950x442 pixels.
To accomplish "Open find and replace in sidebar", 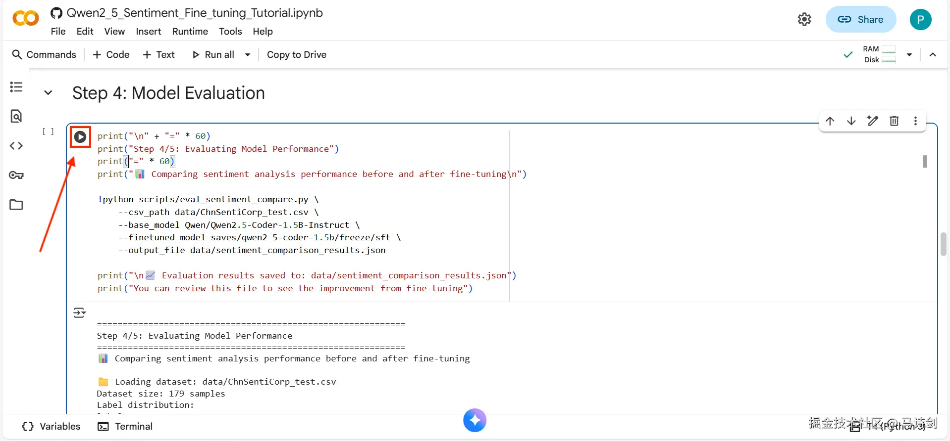I will coord(16,116).
